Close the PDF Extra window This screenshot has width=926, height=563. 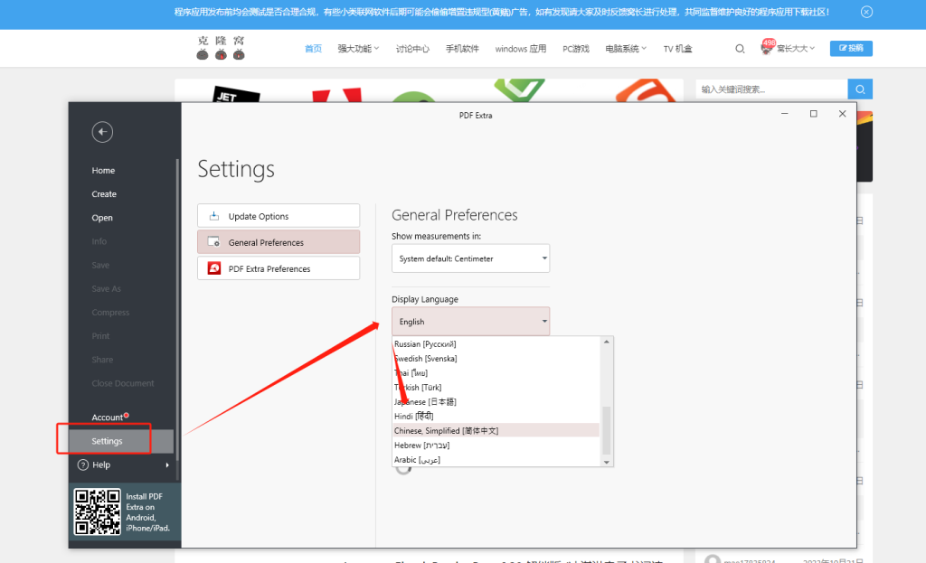[x=842, y=114]
